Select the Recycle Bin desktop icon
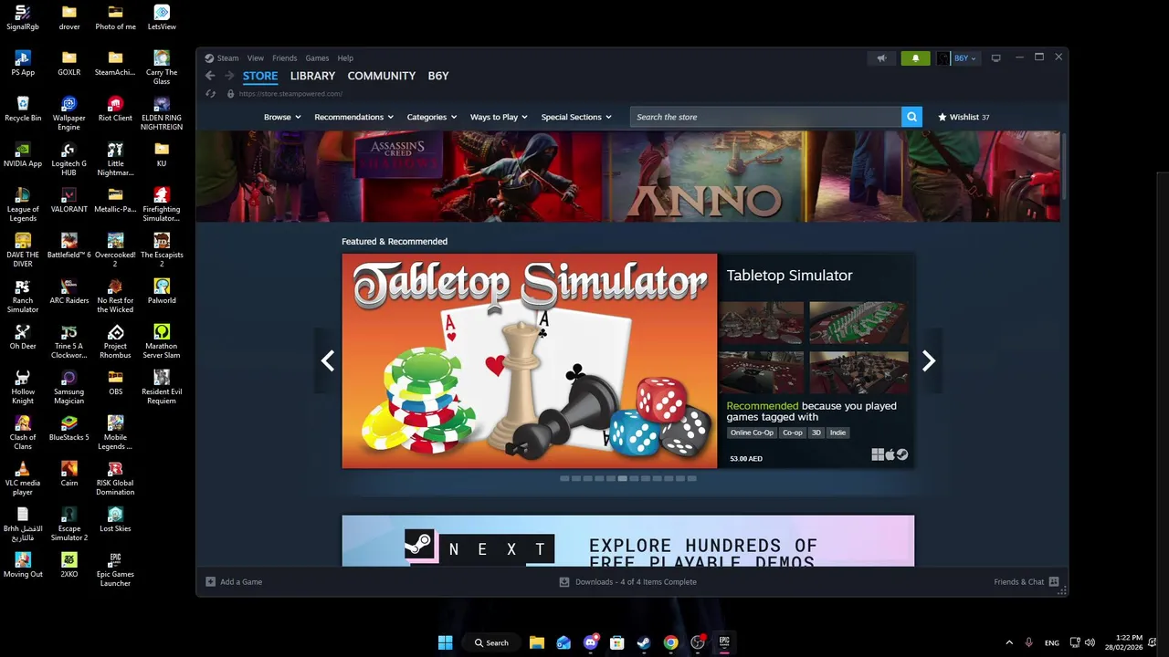This screenshot has width=1169, height=657. pyautogui.click(x=23, y=109)
